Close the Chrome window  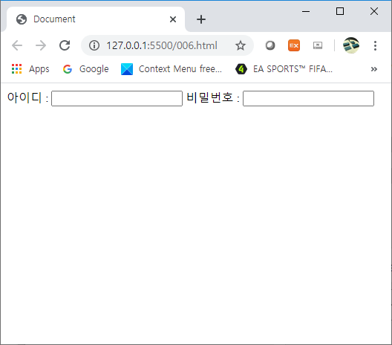point(374,11)
